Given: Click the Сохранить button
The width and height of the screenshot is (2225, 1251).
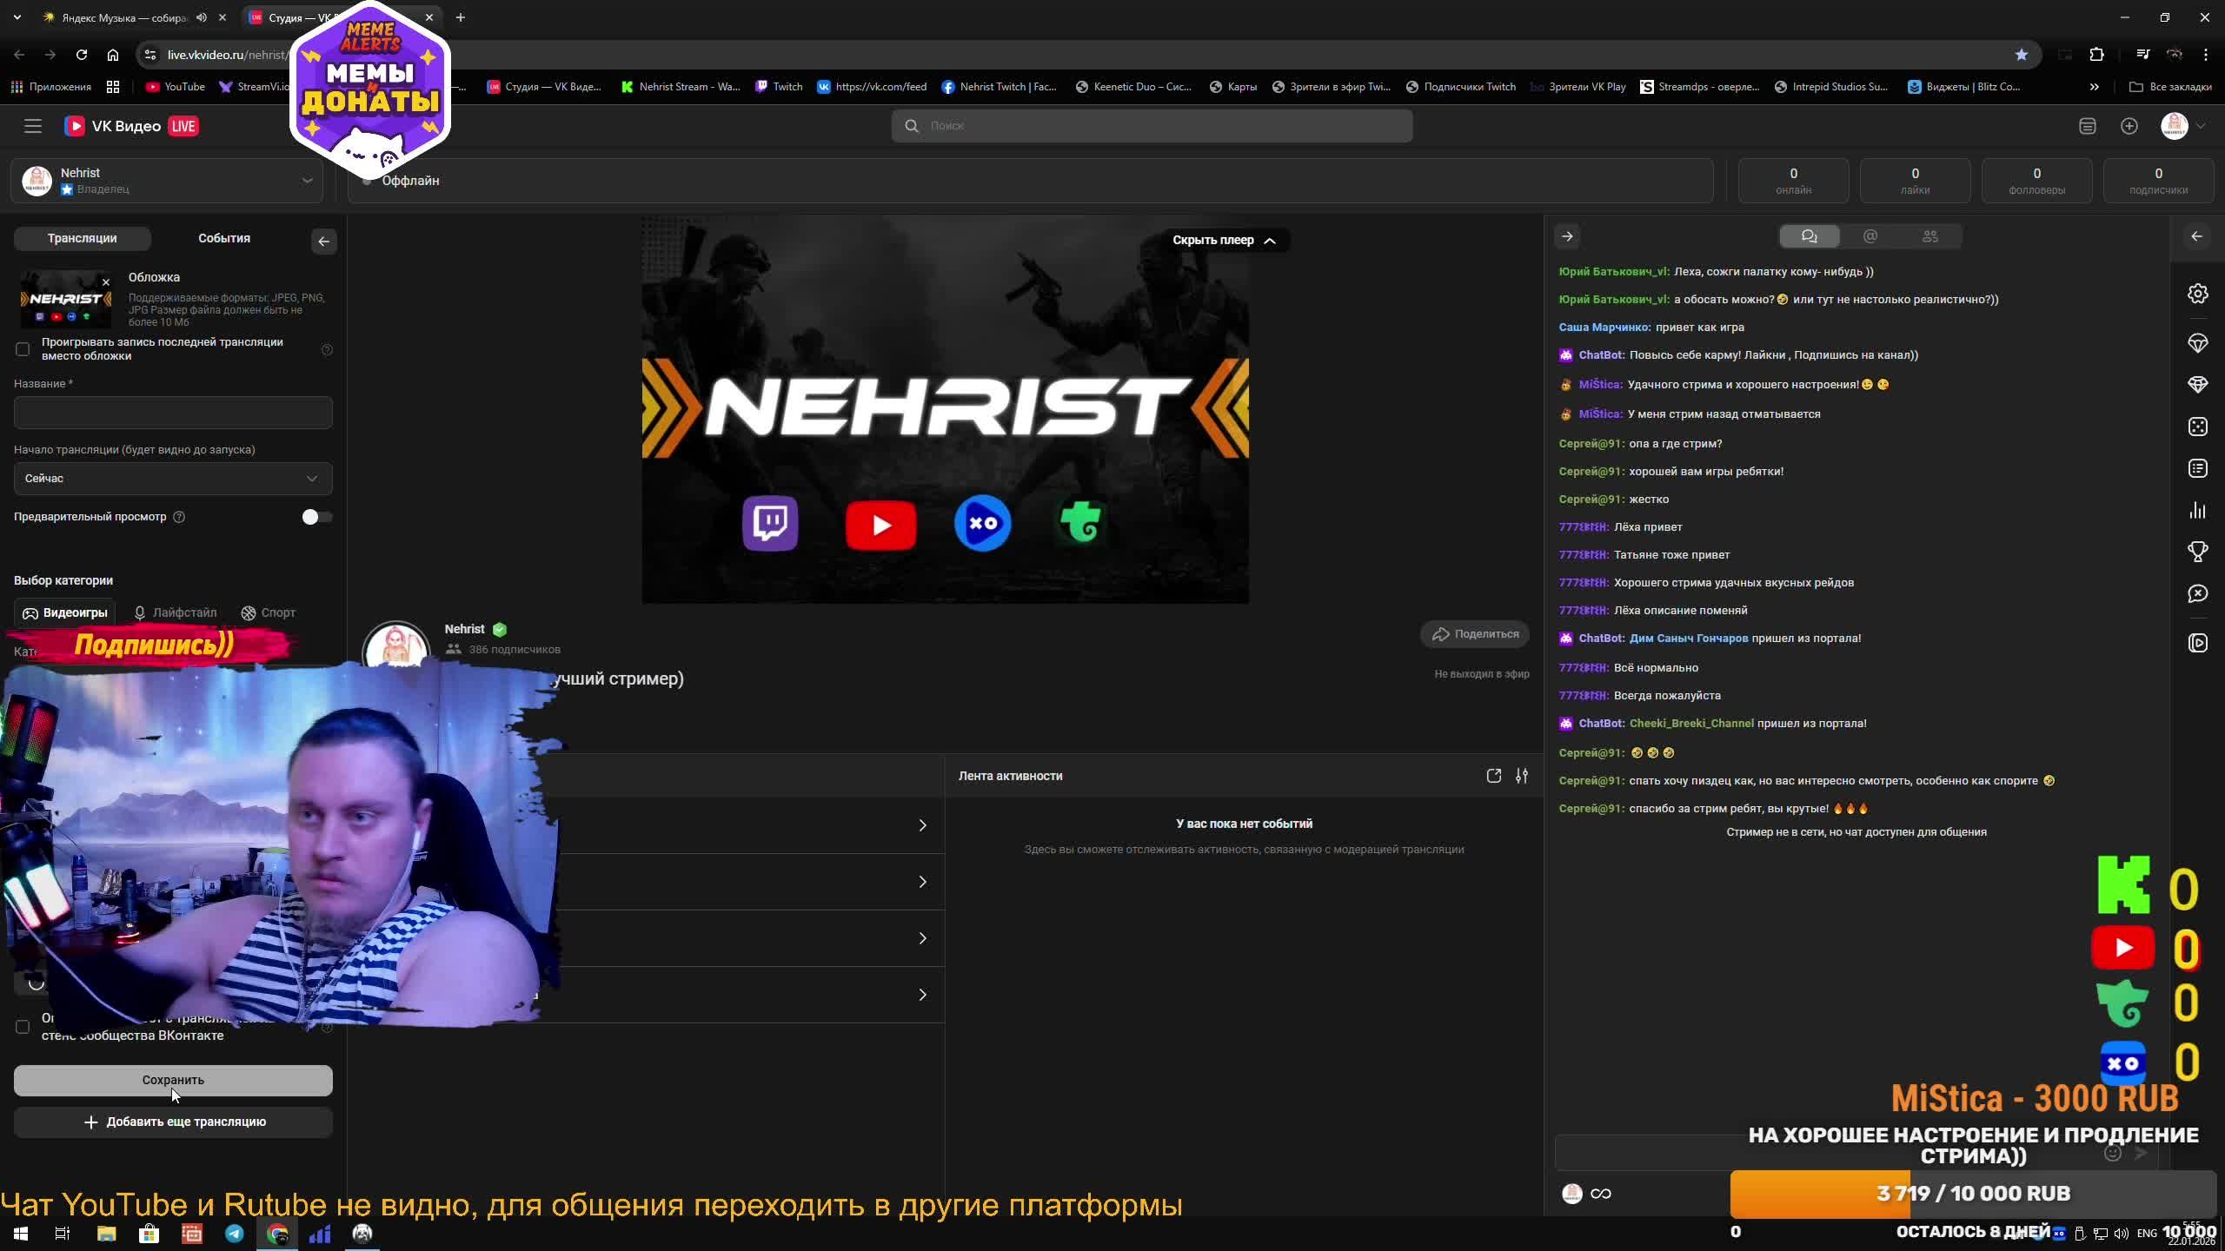Looking at the screenshot, I should (x=173, y=1080).
